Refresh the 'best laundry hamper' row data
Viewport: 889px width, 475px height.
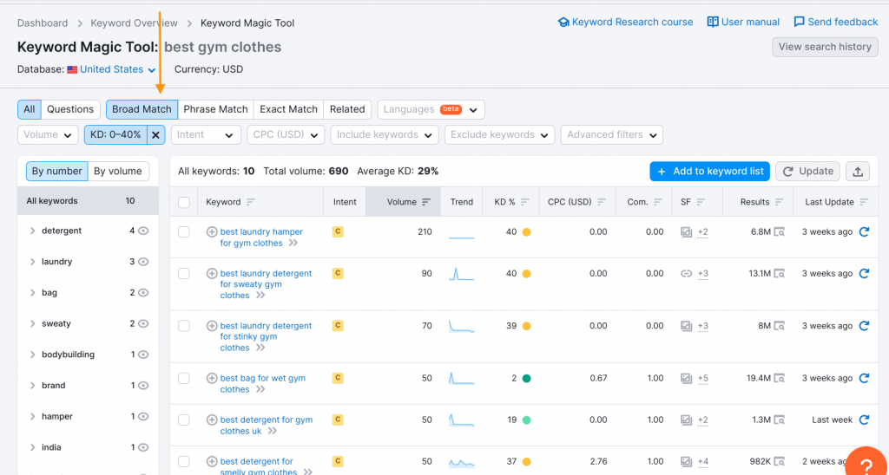click(x=864, y=231)
